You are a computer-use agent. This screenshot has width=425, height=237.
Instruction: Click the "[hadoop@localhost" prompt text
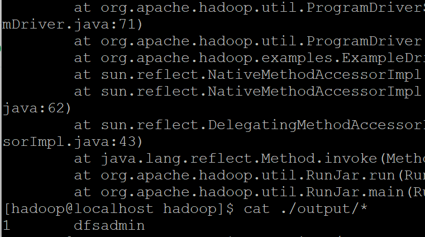click(79, 209)
